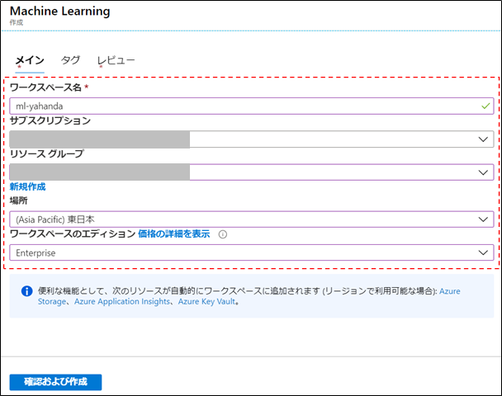
Task: Open the Enterprise edition dropdown
Action: [x=252, y=252]
